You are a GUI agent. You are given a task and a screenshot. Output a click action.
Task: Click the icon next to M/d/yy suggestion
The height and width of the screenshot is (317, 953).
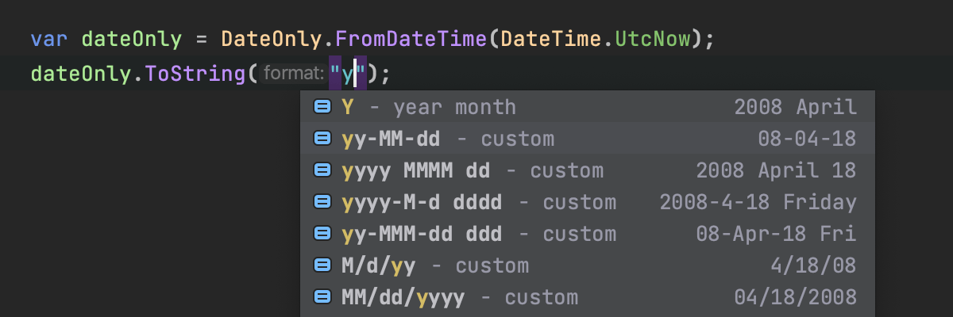click(x=322, y=265)
